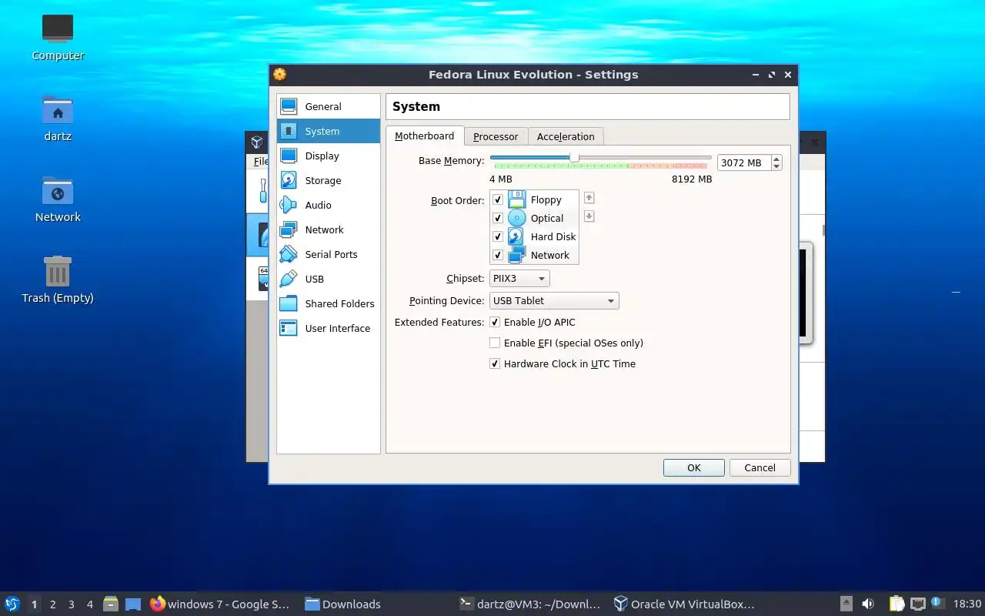
Task: Switch to the Acceleration tab
Action: (566, 136)
